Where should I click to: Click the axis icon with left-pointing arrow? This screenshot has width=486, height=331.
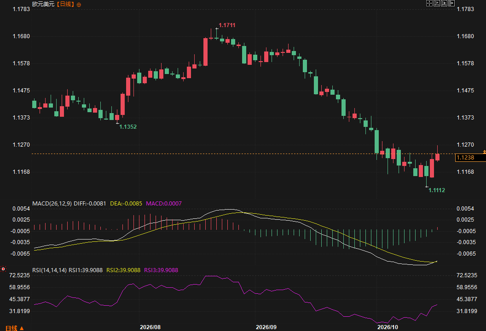tap(437, 3)
